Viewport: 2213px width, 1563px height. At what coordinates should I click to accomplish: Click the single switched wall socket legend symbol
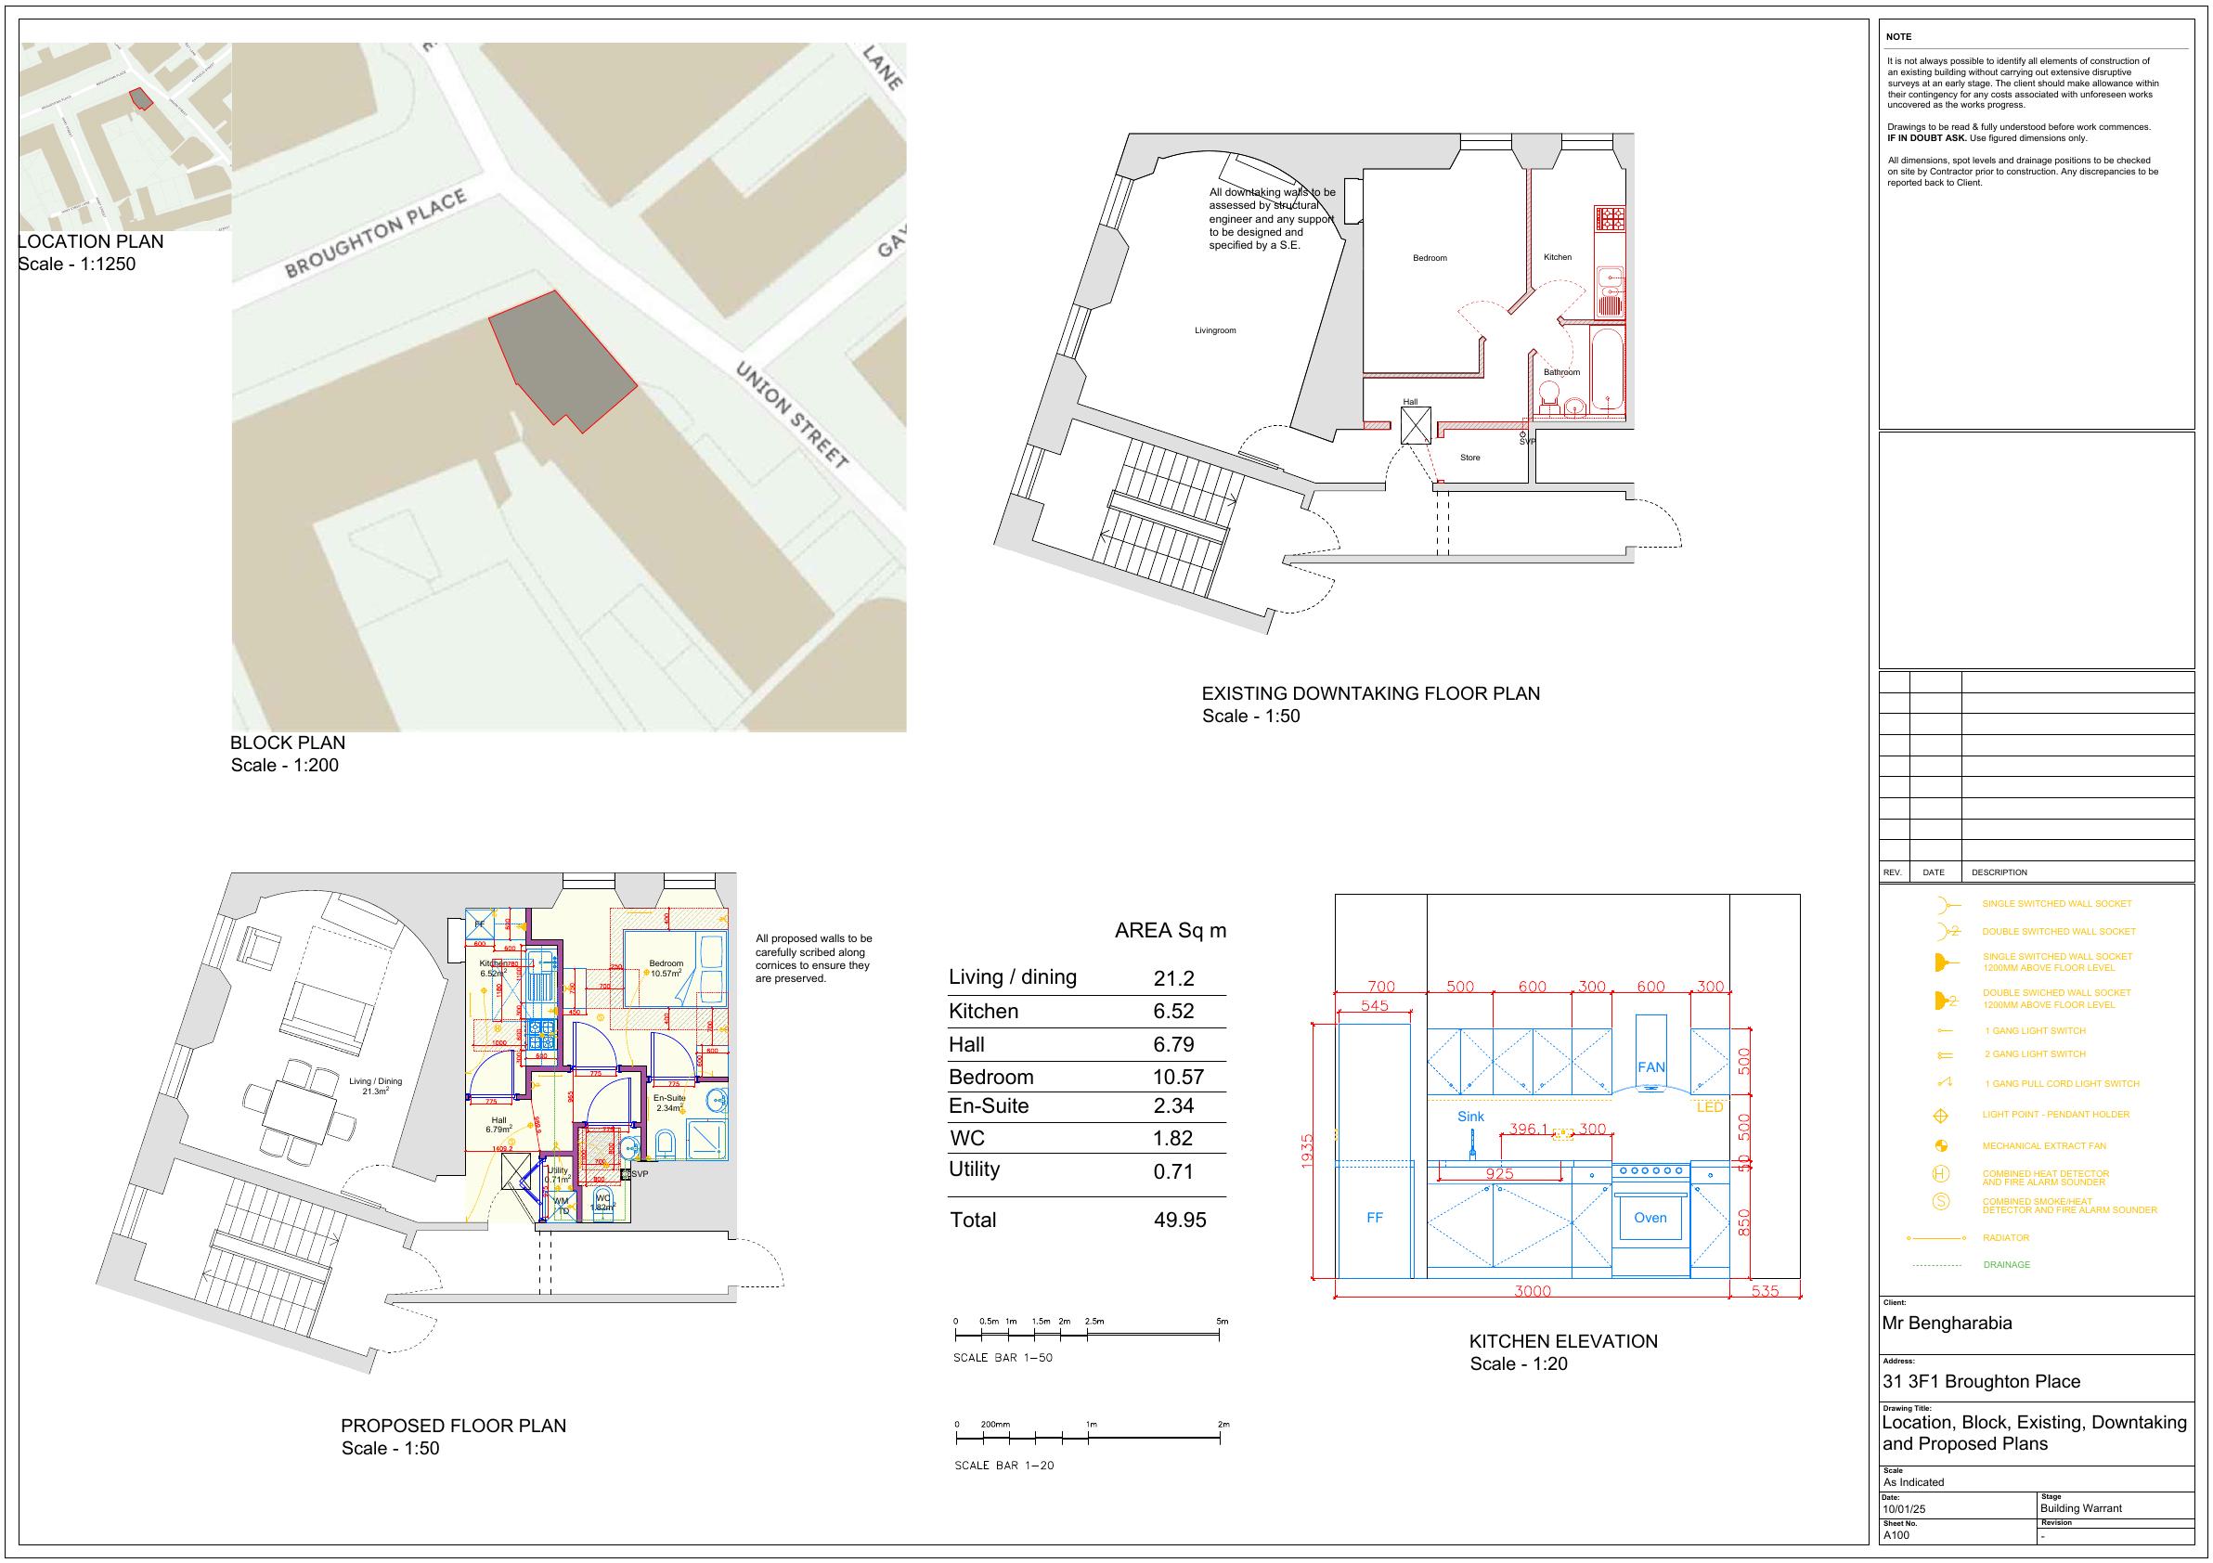click(x=1947, y=904)
